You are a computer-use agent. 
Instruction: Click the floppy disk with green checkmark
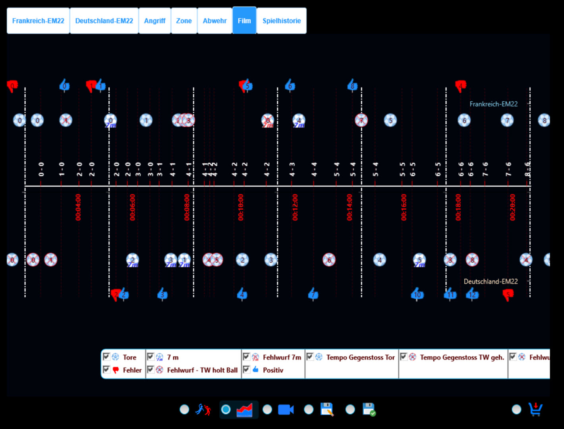click(x=369, y=410)
